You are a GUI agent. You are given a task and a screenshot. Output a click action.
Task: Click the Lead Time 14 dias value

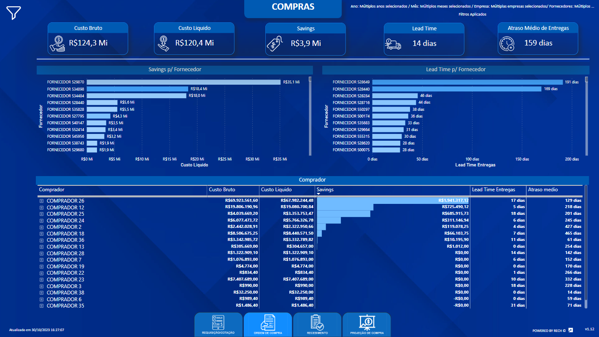[424, 43]
